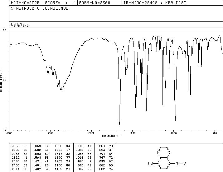This screenshot has height=172, width=223.
Task: Select peak table entry 1333
Action: (x=62, y=150)
